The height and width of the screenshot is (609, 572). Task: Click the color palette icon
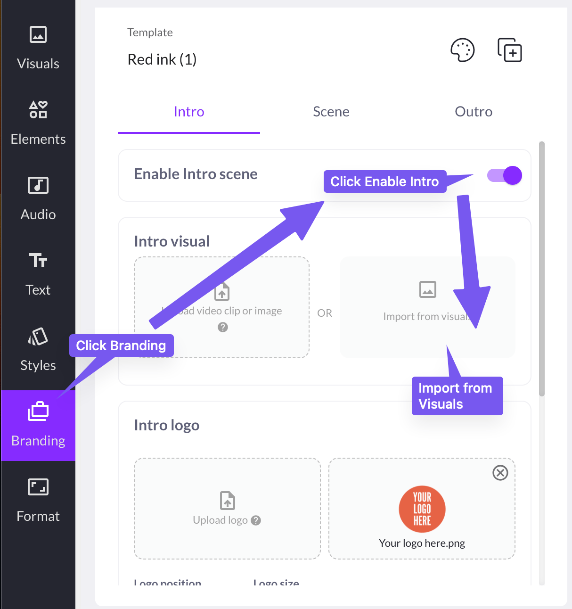(462, 50)
